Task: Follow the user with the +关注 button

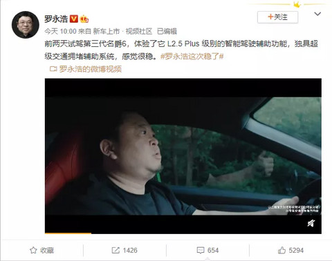Action: coord(277,17)
